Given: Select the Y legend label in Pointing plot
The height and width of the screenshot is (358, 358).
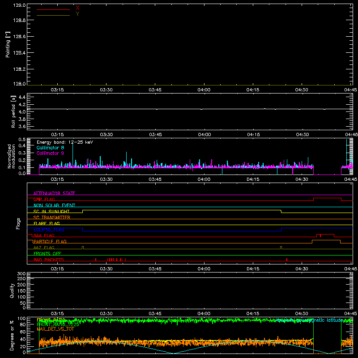Looking at the screenshot, I should click(x=77, y=14).
